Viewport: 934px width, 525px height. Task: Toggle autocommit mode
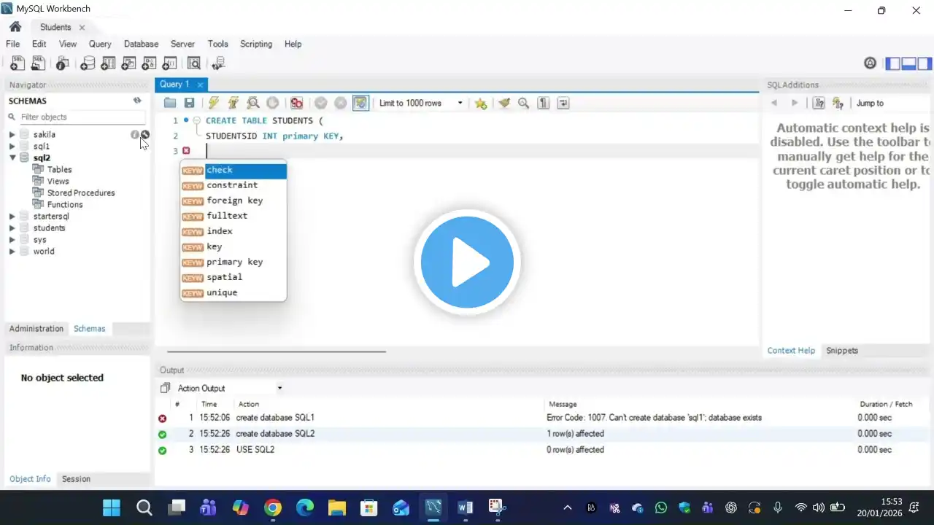(360, 104)
